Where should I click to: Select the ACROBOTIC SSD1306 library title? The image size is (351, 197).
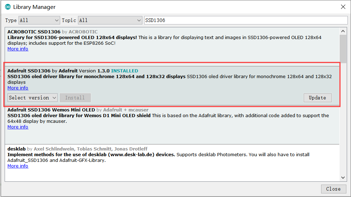(x=34, y=32)
